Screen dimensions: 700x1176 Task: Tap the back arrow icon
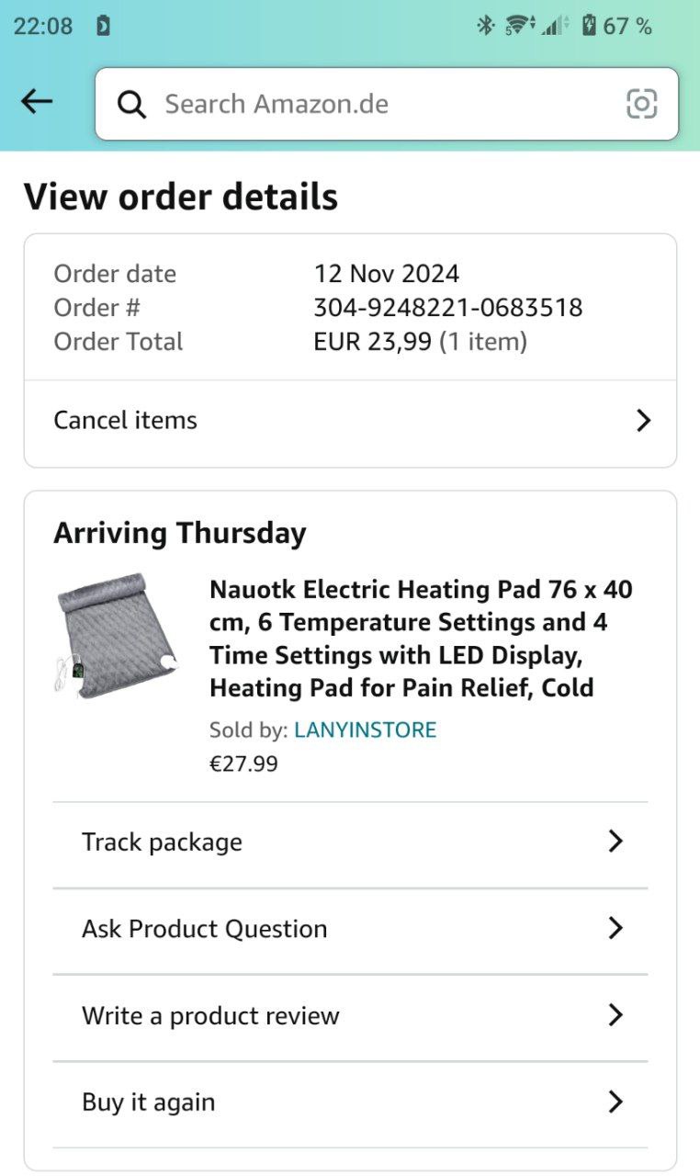(37, 102)
